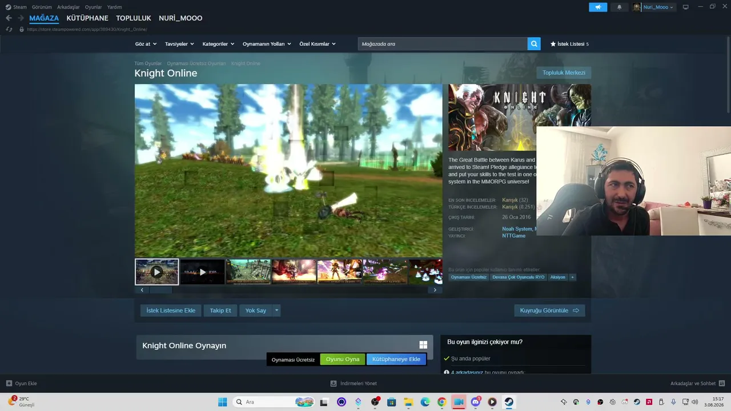The height and width of the screenshot is (411, 731).
Task: Select the second video thumbnail in strip
Action: click(202, 272)
